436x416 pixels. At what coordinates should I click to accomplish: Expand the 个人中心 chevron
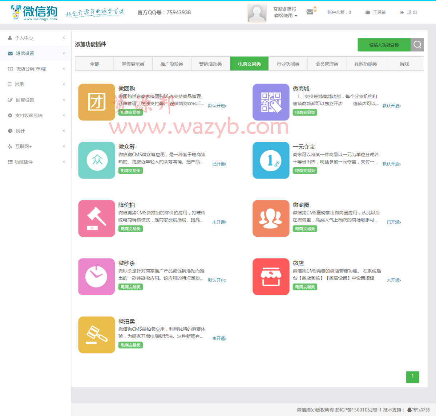pyautogui.click(x=64, y=38)
